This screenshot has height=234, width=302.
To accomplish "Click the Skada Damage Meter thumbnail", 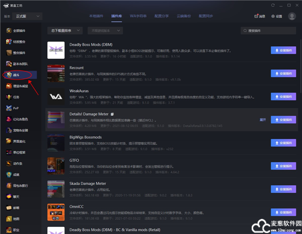I will point(56,189).
